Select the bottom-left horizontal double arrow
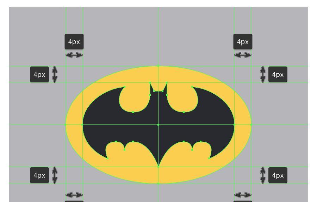The height and width of the screenshot is (202, 317). coord(74,195)
